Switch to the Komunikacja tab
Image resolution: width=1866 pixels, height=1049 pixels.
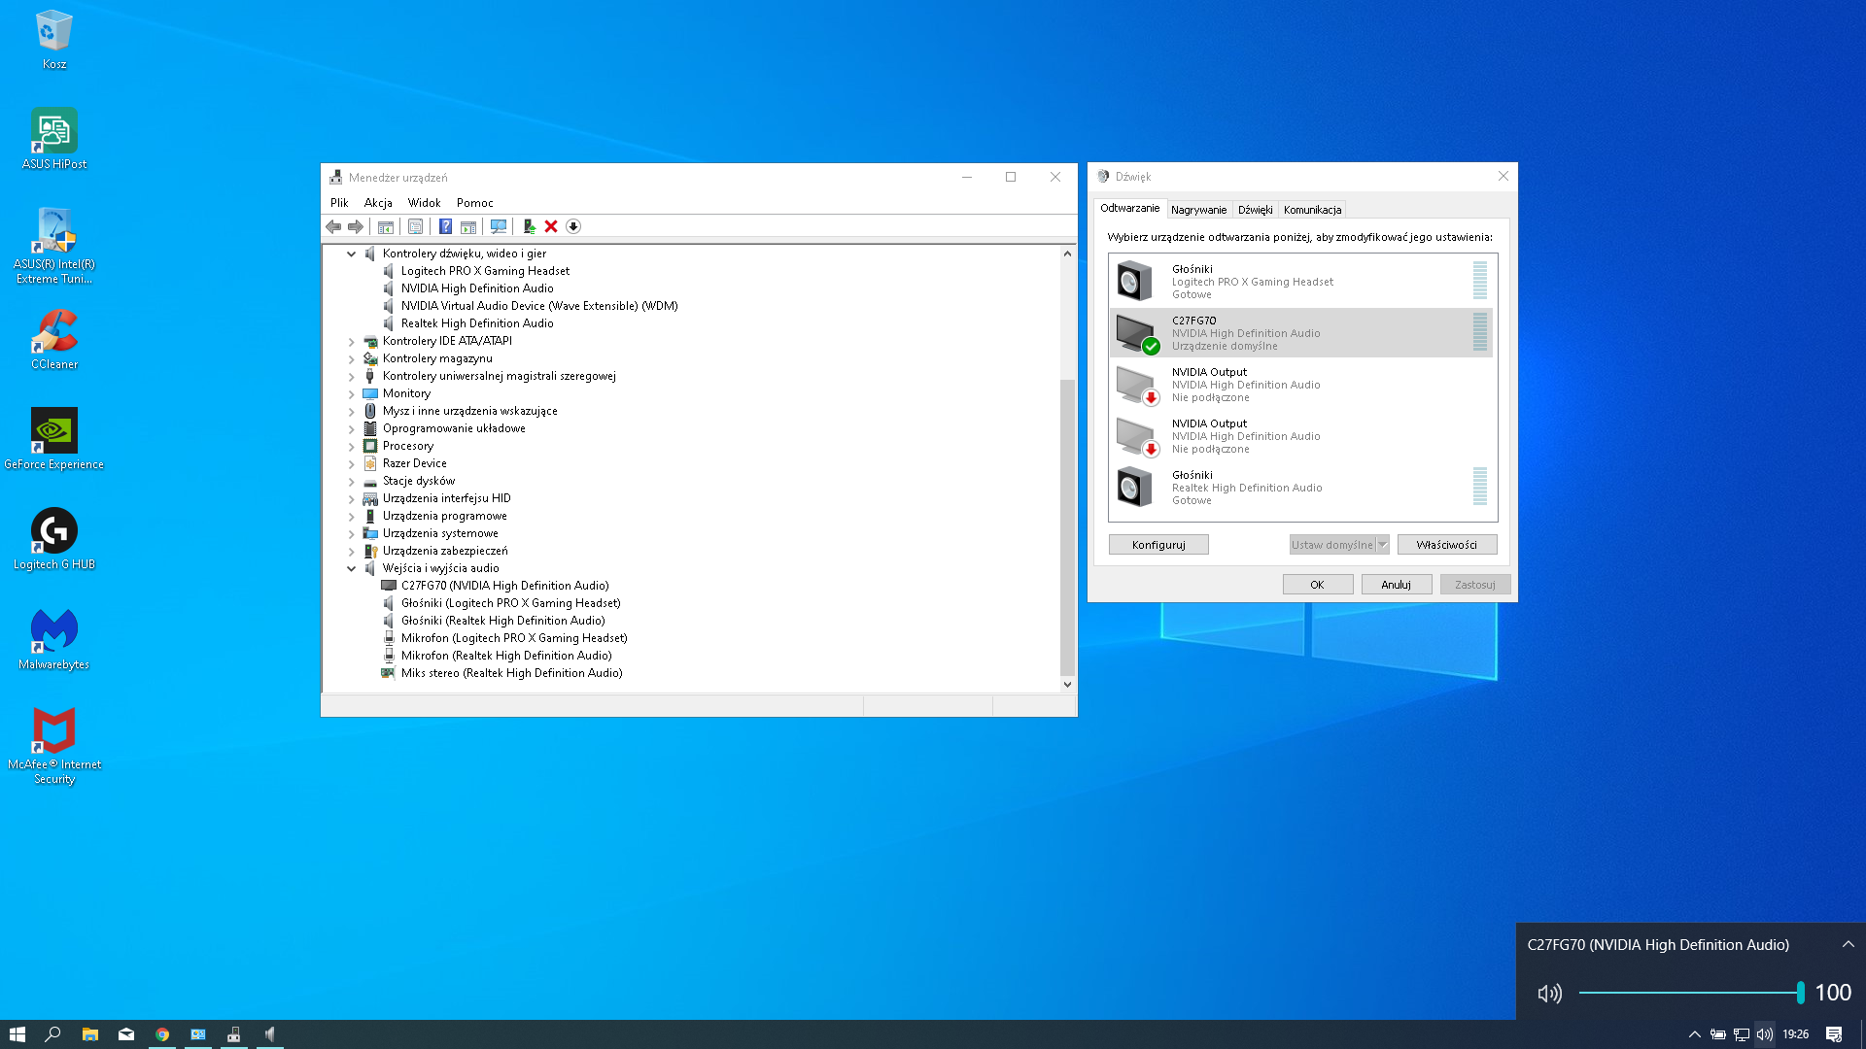1312,210
